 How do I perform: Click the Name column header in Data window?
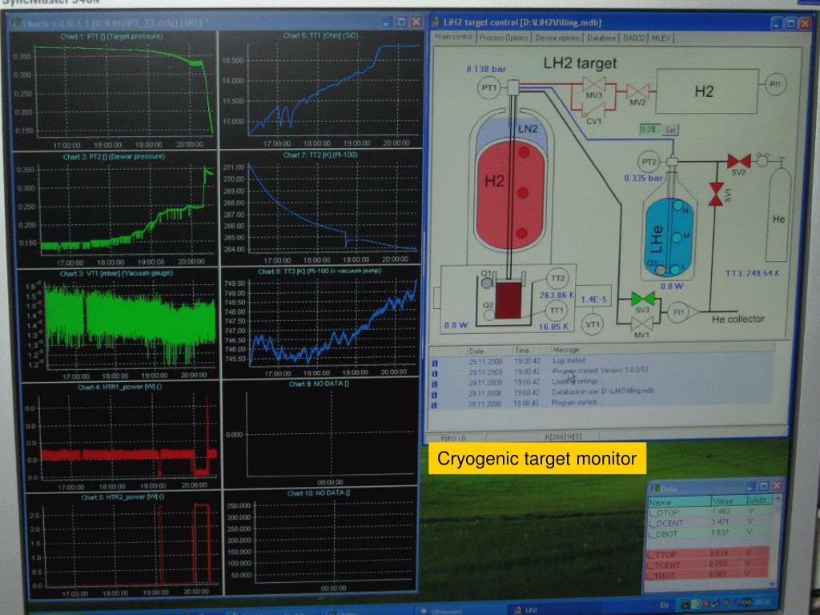point(679,502)
